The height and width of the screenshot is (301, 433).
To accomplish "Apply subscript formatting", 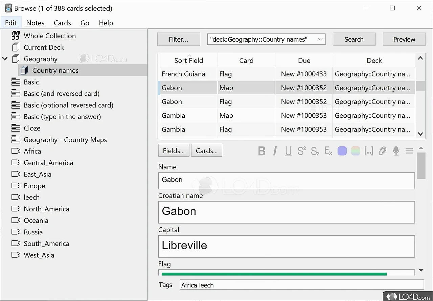I will pos(315,151).
